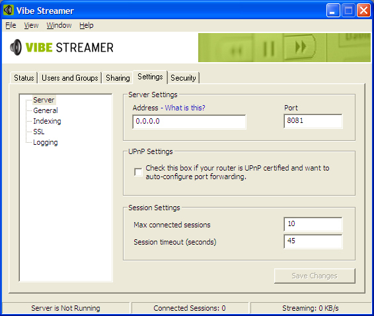This screenshot has height=316, width=374.
Task: Enable the UPnP auto-configure checkbox
Action: click(x=138, y=172)
